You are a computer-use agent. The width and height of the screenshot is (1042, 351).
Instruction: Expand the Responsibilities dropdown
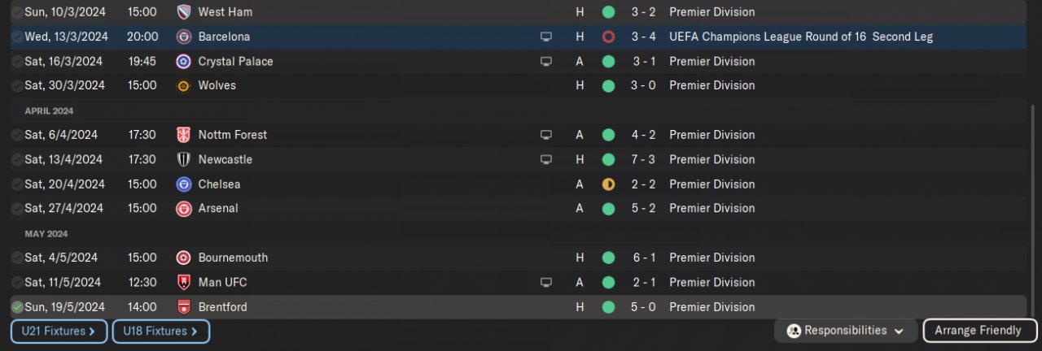point(847,331)
